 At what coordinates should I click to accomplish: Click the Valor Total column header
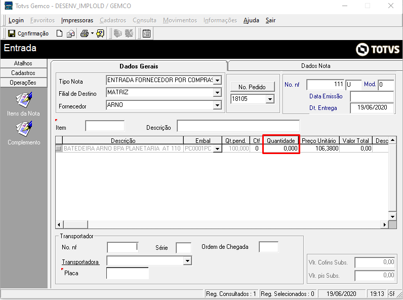(x=356, y=140)
